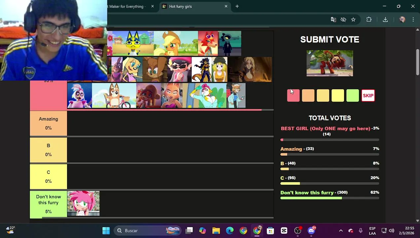Open Task View from the taskbar
This screenshot has width=420, height=238.
pyautogui.click(x=189, y=230)
